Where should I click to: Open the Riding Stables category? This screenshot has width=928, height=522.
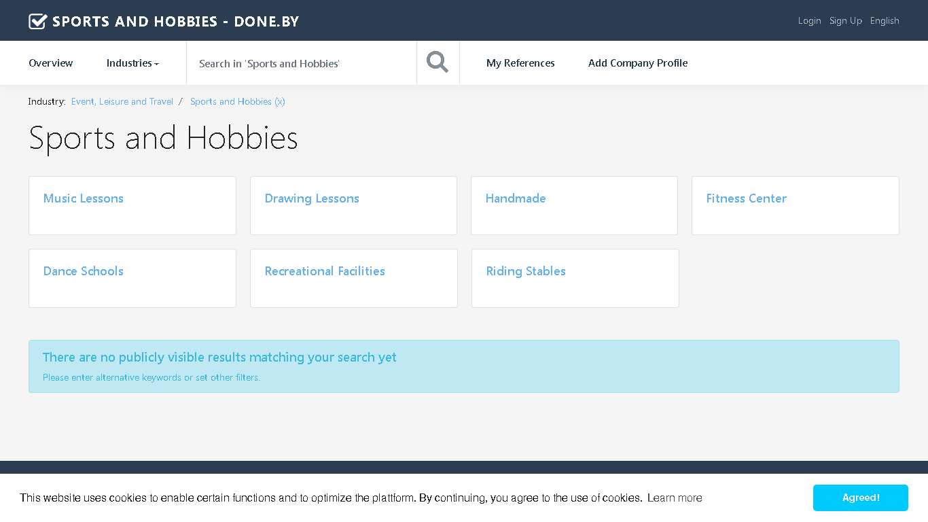pyautogui.click(x=526, y=271)
